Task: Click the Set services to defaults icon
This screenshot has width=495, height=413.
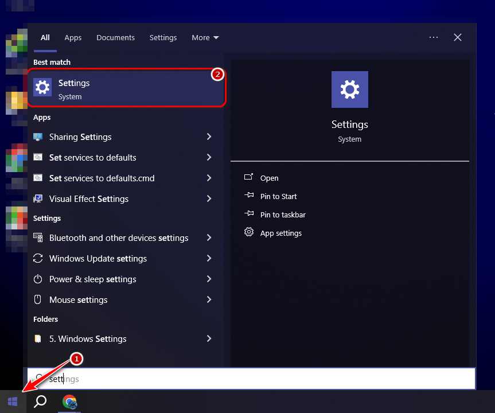Action: pyautogui.click(x=38, y=157)
